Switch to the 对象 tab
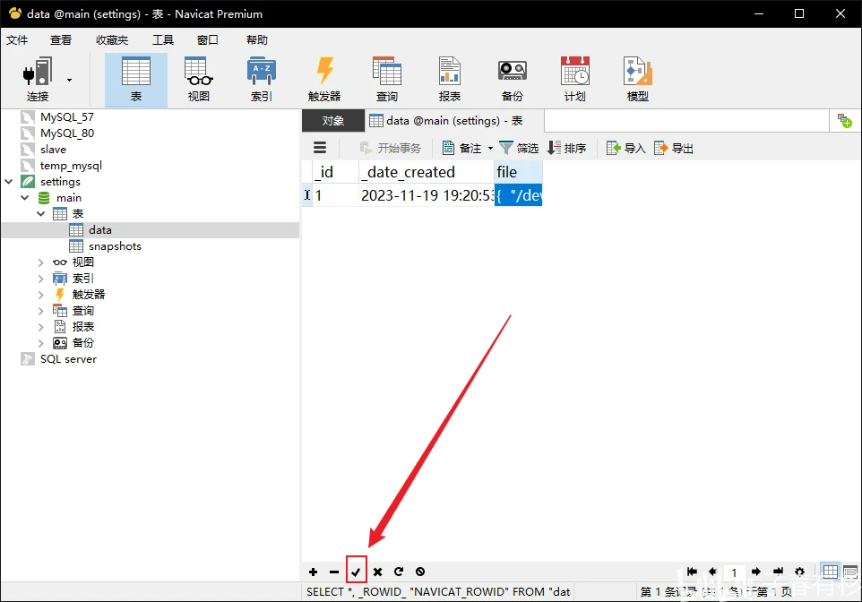 click(x=333, y=121)
